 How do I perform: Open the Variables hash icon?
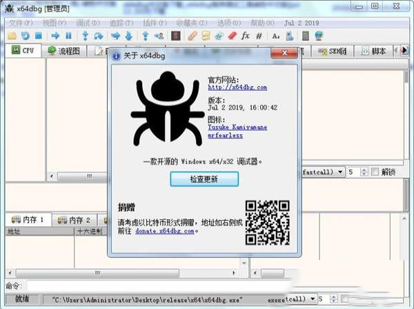259,36
